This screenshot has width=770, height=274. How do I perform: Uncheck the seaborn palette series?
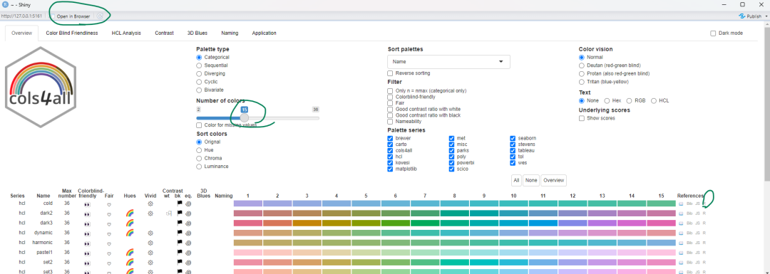[513, 138]
